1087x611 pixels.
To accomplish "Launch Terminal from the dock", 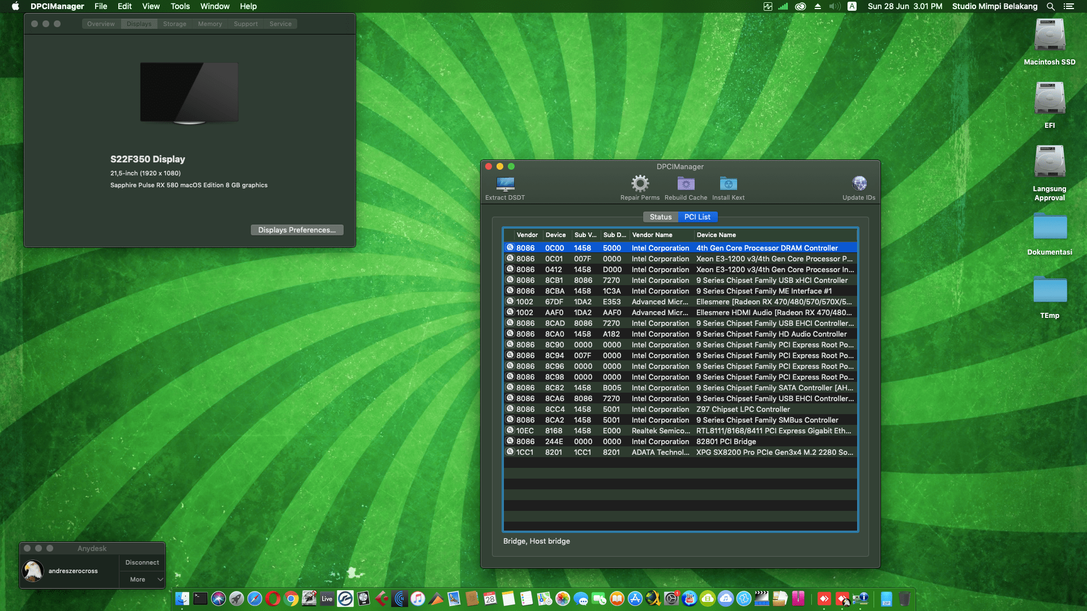I will [200, 599].
